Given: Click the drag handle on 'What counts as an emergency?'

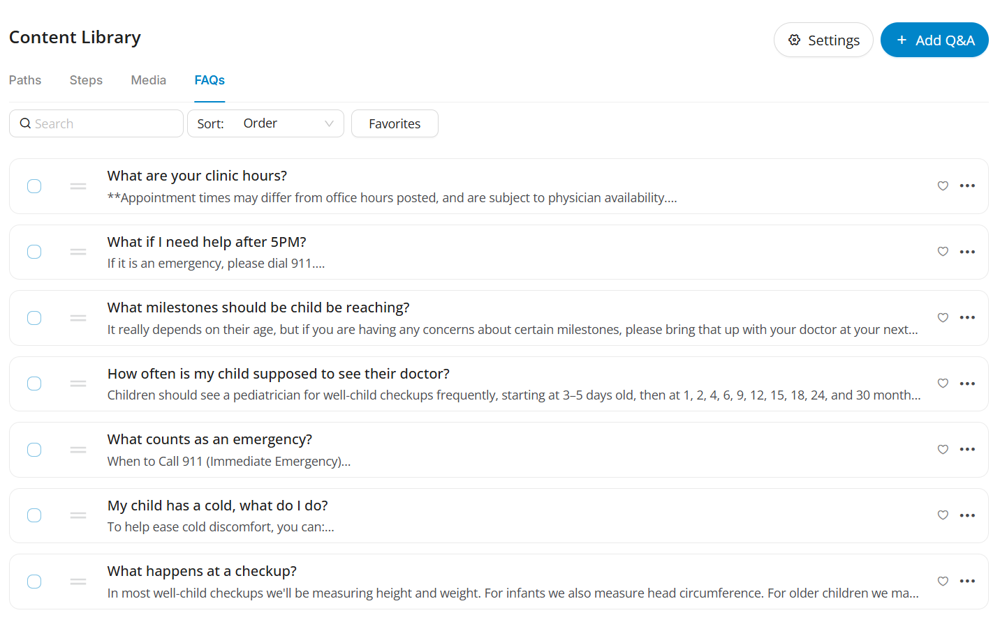Looking at the screenshot, I should point(78,450).
